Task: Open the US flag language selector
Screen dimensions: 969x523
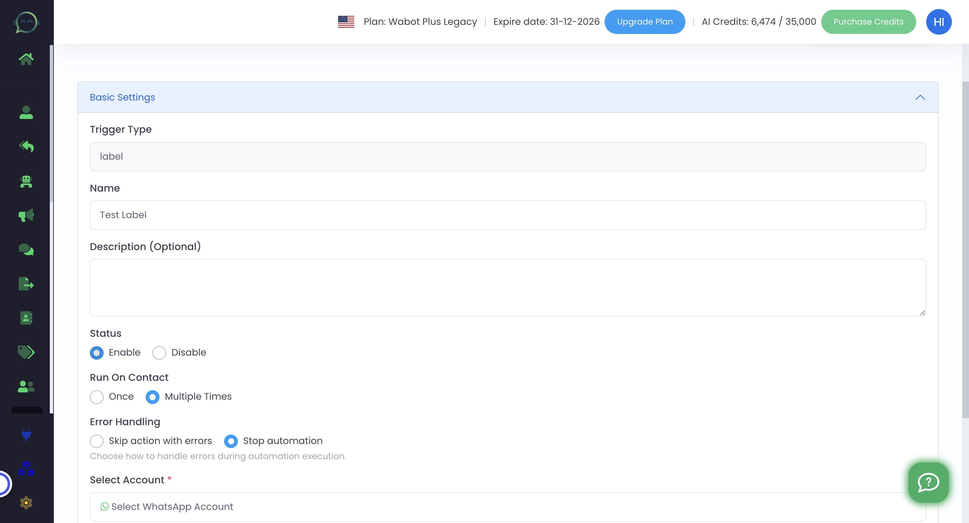Action: 346,22
